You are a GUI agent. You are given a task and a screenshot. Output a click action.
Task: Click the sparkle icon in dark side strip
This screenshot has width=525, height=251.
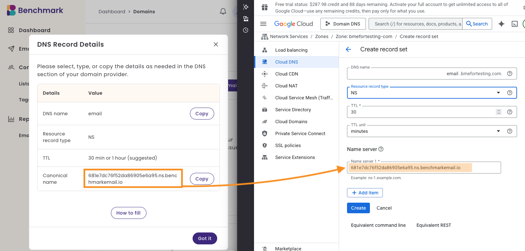pos(246,7)
